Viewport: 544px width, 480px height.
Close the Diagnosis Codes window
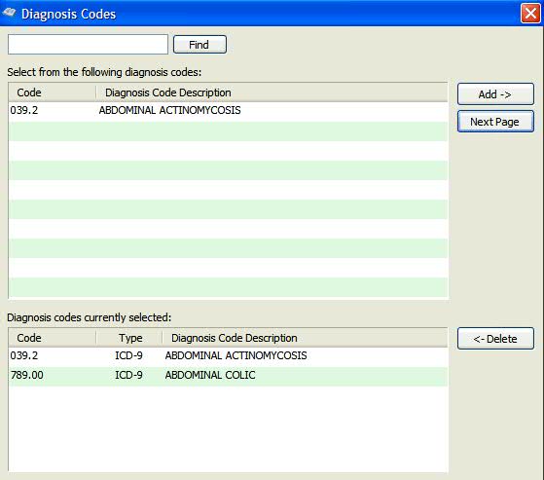(530, 14)
